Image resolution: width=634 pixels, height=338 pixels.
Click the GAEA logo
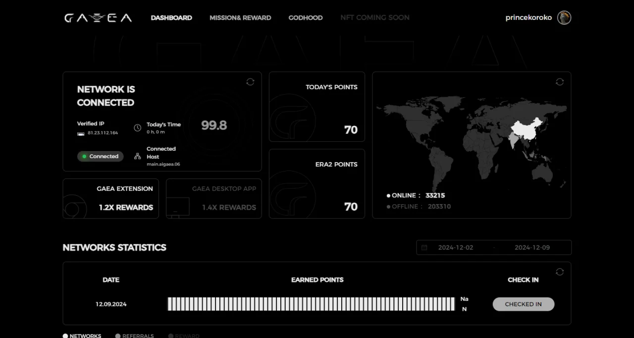tap(98, 18)
